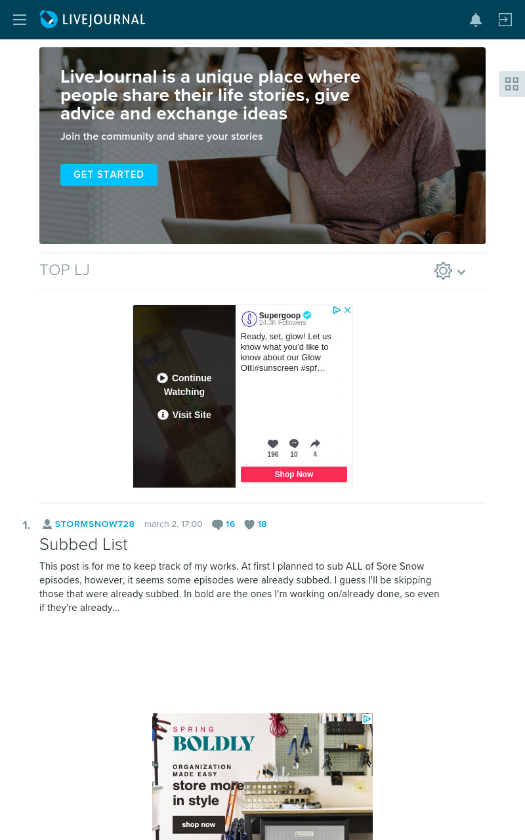Click Continue Watching on the video ad
525x840 pixels.
point(184,385)
